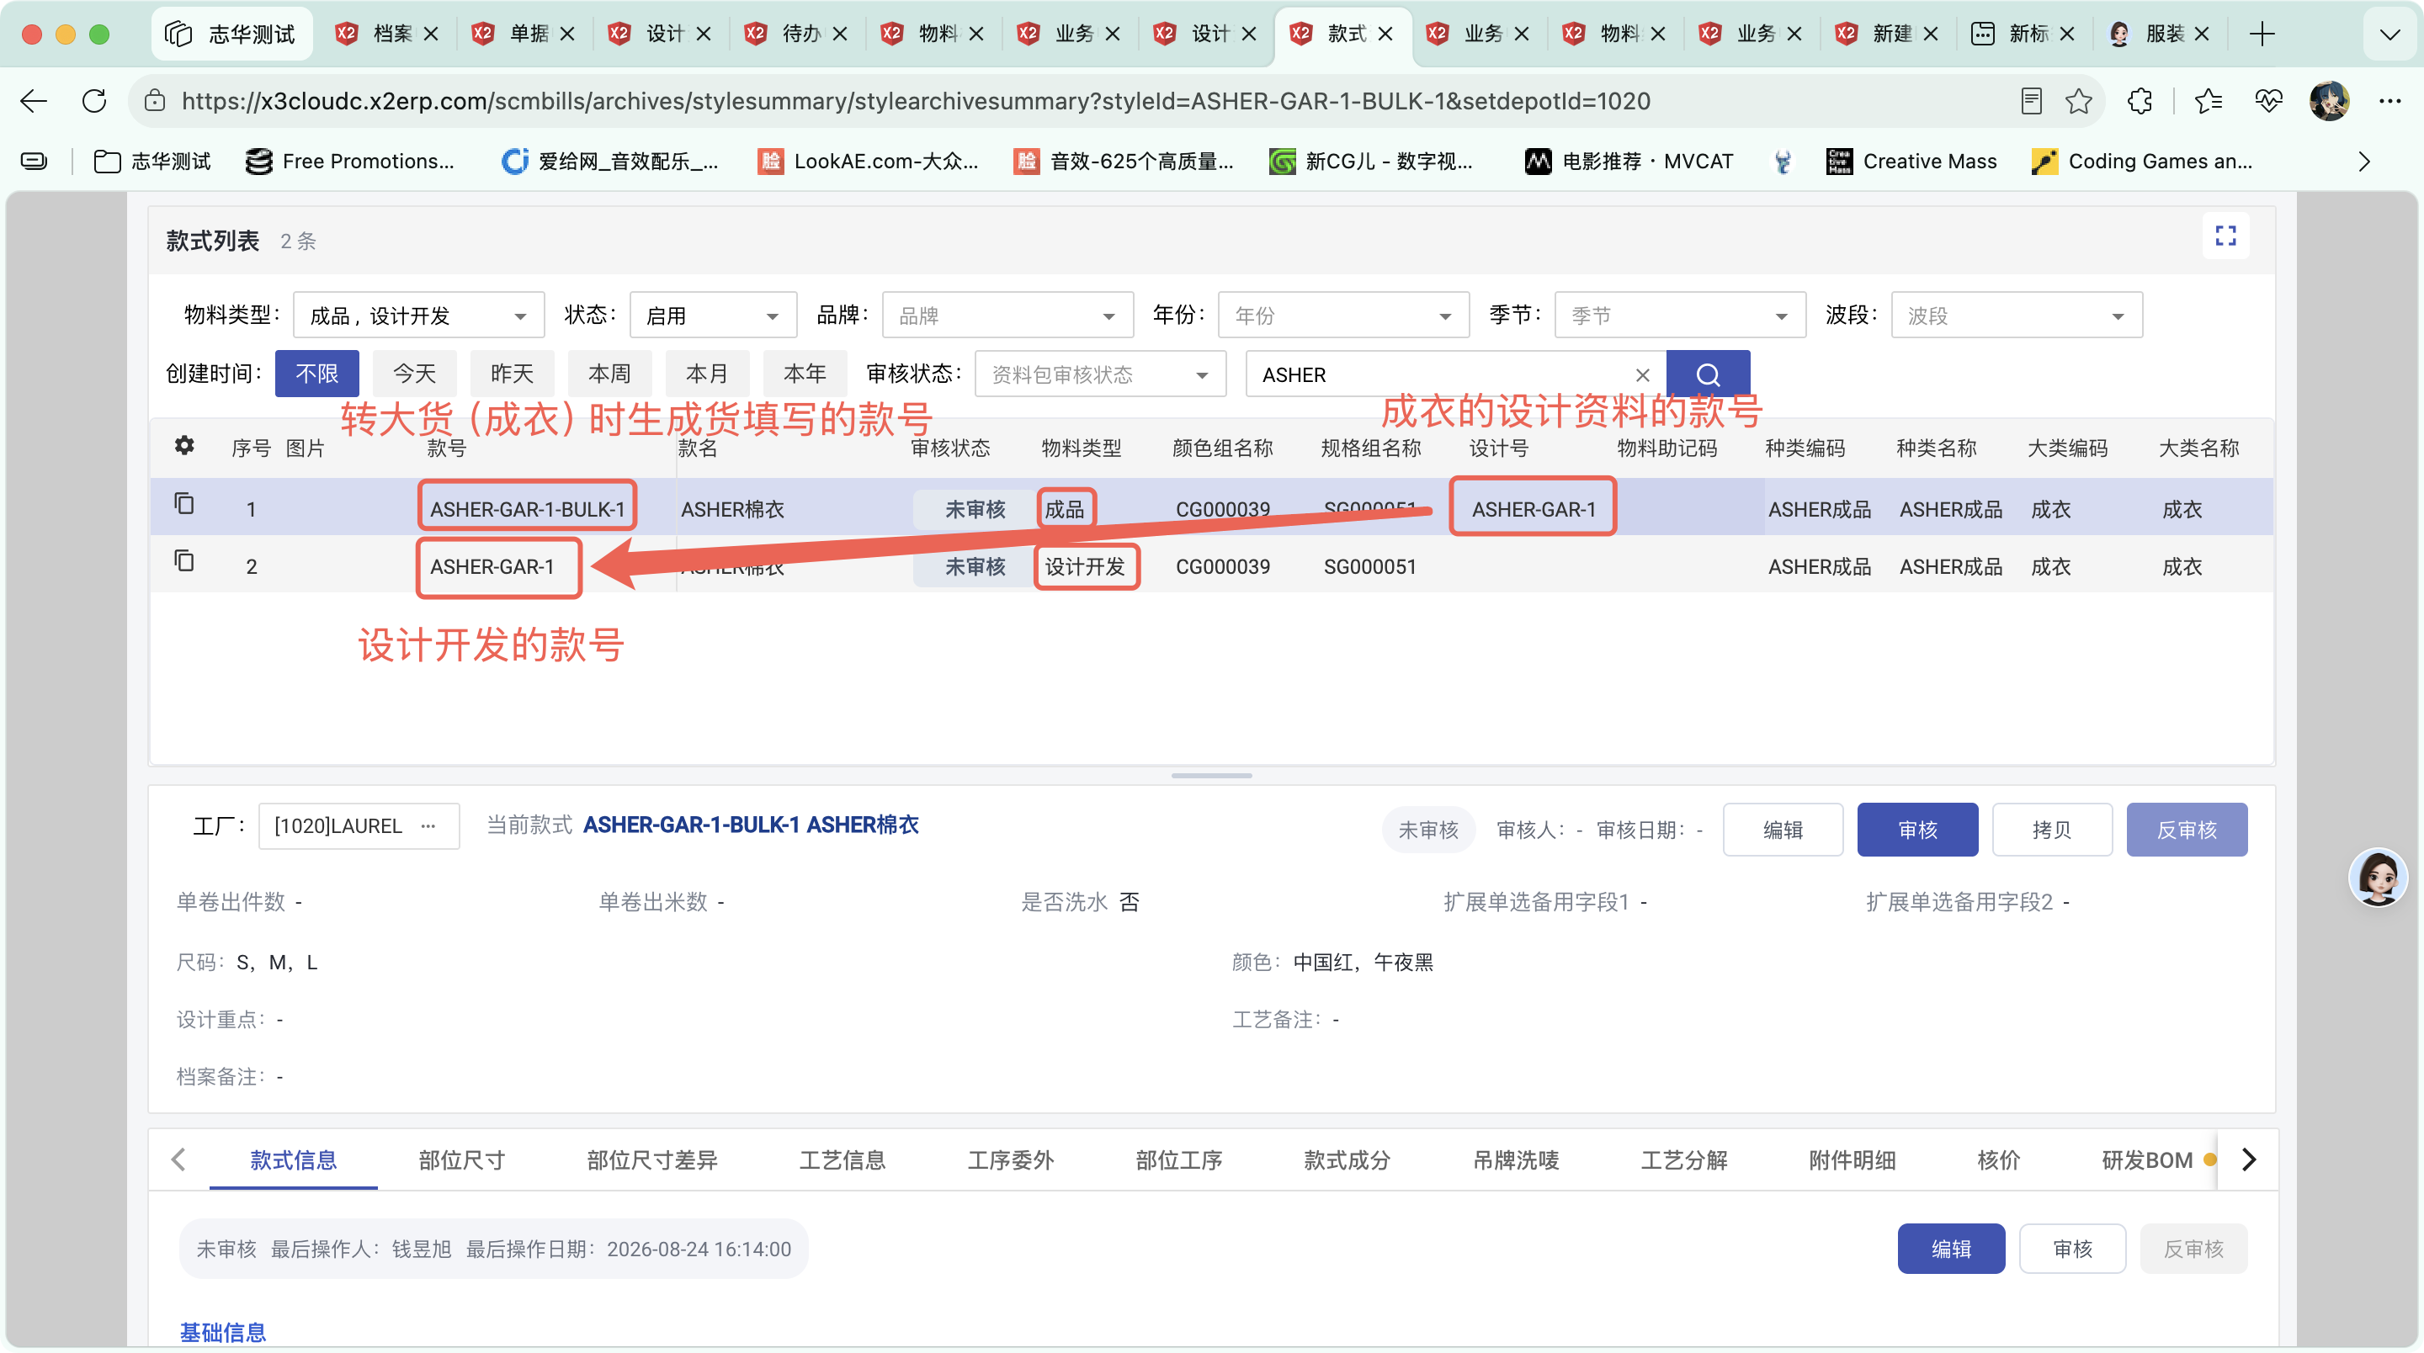Click the browser profile avatar
2424x1353 pixels.
point(2329,101)
